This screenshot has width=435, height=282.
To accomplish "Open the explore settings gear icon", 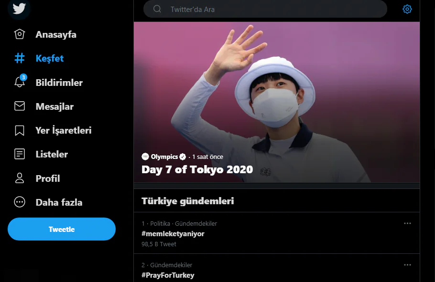I will pyautogui.click(x=407, y=9).
